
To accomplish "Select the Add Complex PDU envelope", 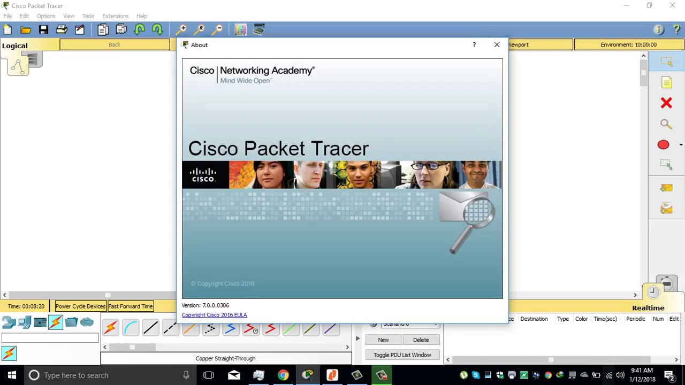I will (666, 209).
